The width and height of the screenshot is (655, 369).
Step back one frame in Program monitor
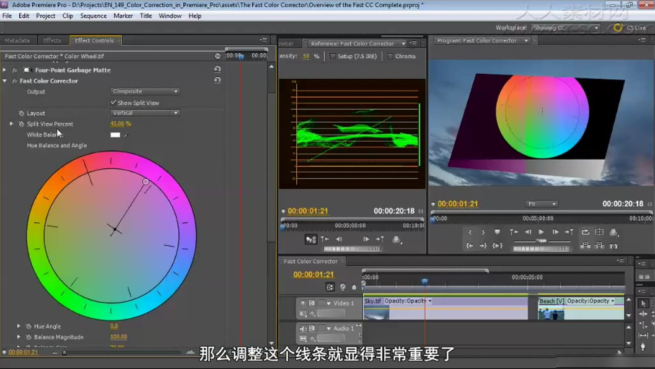(528, 232)
